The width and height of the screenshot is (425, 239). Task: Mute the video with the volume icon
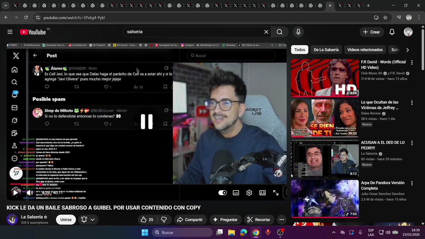click(30, 193)
